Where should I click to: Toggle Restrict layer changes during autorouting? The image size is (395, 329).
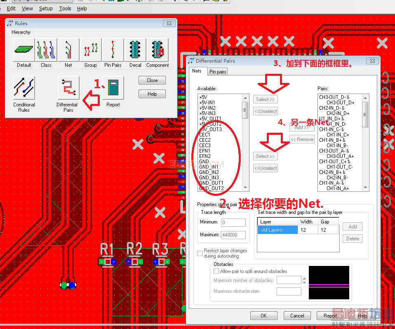(200, 253)
